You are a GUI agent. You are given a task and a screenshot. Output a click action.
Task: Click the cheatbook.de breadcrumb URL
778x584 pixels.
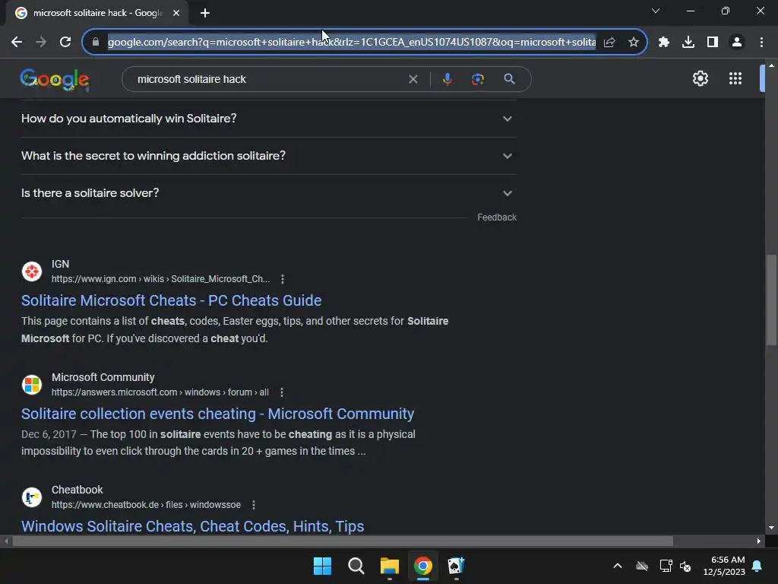click(147, 505)
